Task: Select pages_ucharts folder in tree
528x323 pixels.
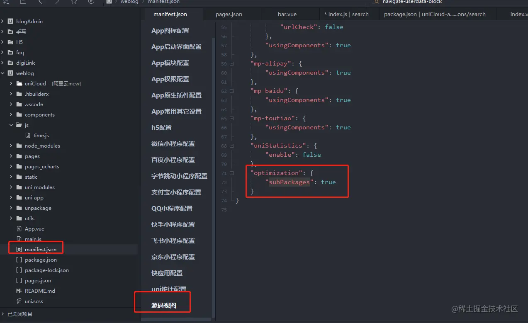Action: pyautogui.click(x=42, y=166)
